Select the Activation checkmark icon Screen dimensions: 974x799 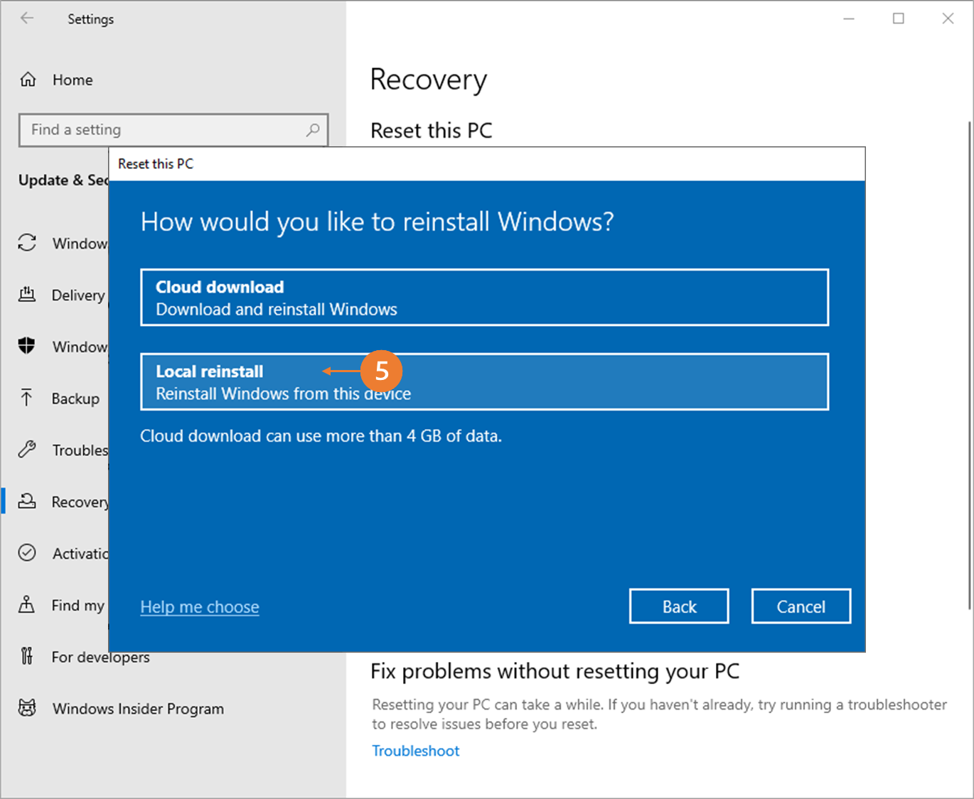click(27, 553)
